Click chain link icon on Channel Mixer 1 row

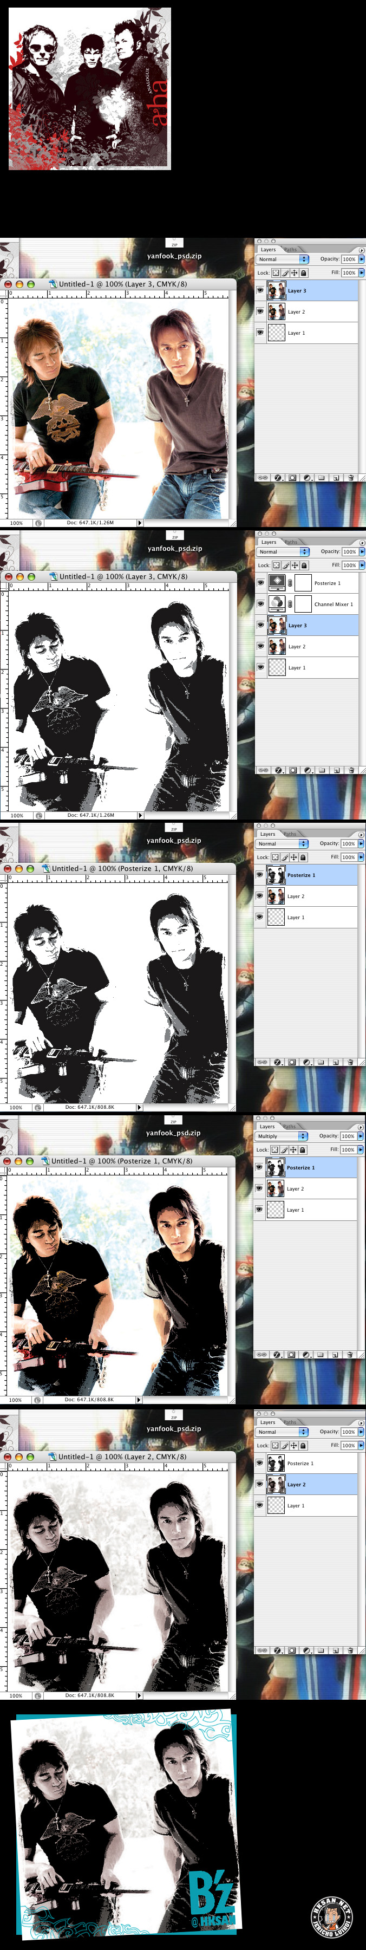290,604
